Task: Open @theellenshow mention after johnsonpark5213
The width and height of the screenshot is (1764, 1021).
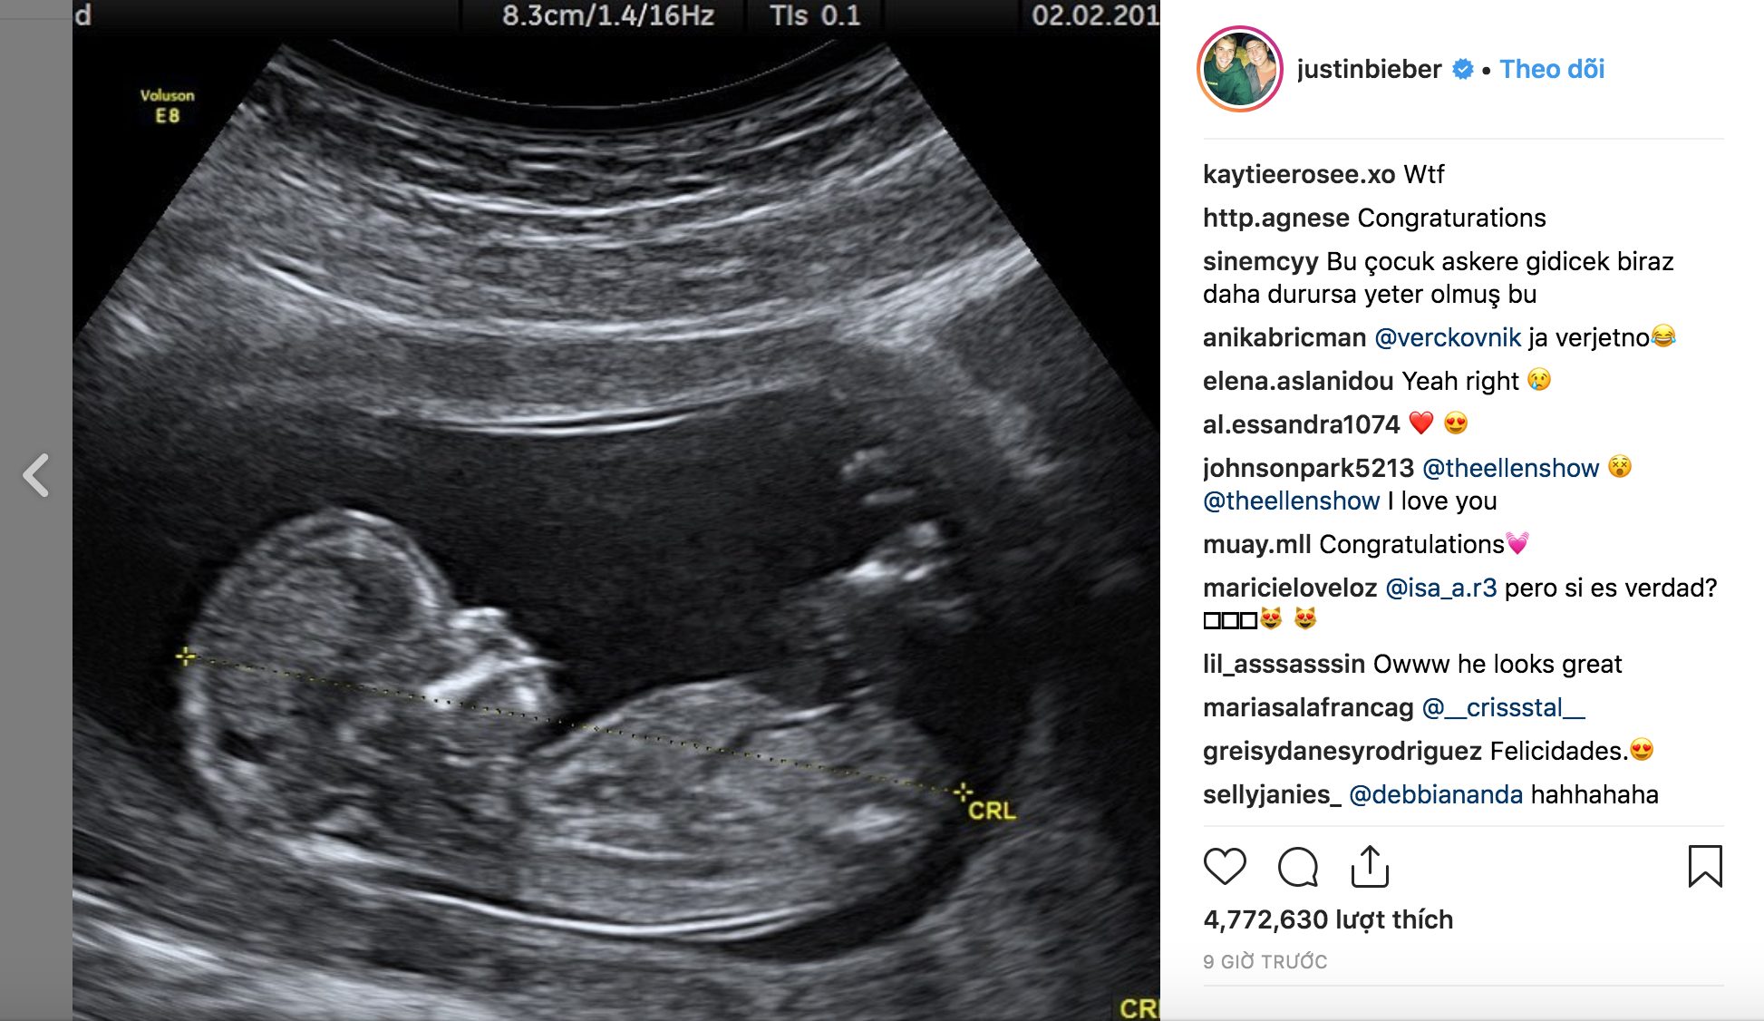Action: pos(1510,468)
